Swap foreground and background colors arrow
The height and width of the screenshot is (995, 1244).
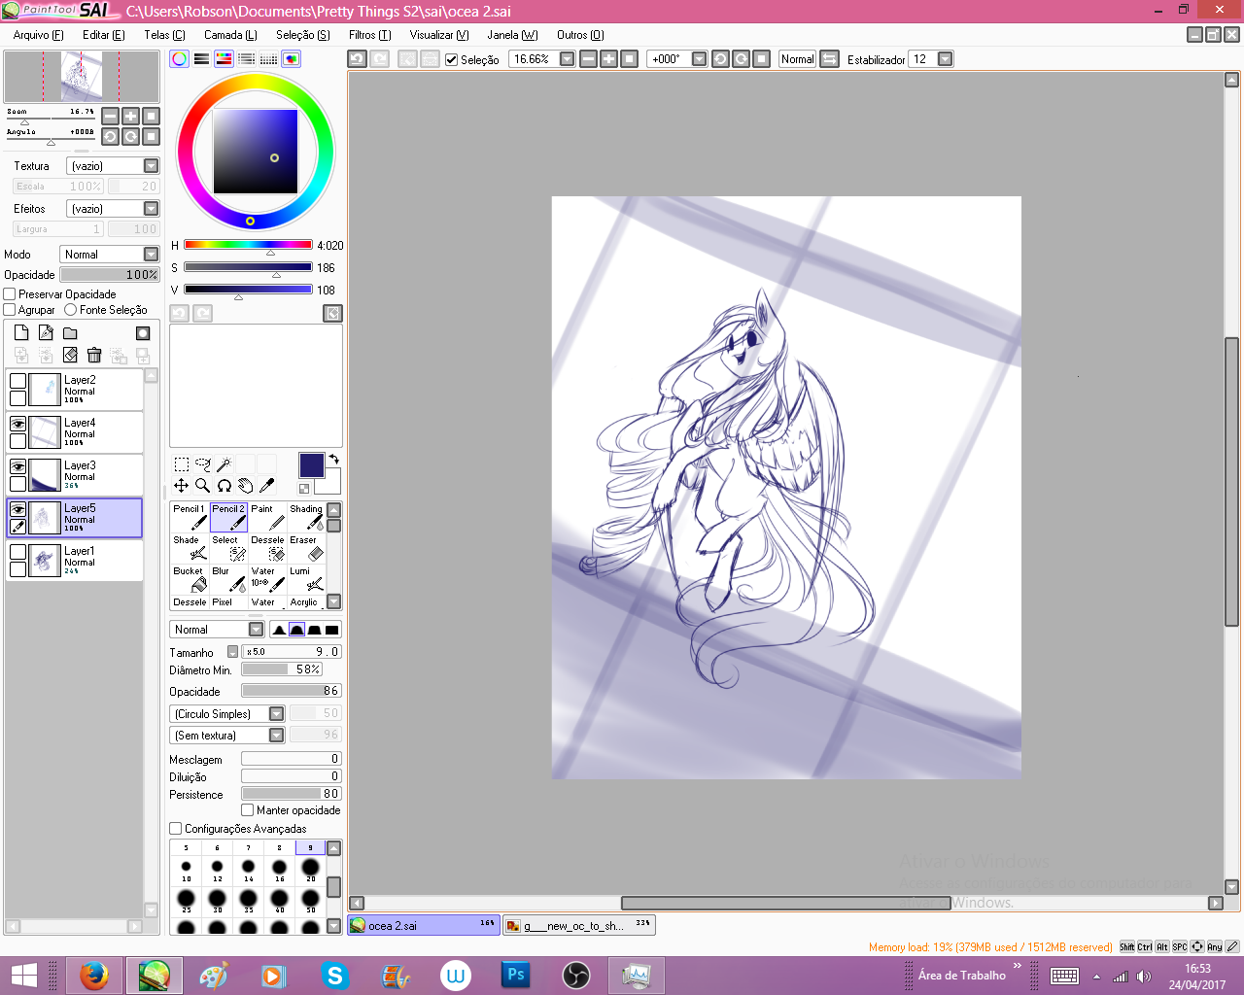(333, 459)
